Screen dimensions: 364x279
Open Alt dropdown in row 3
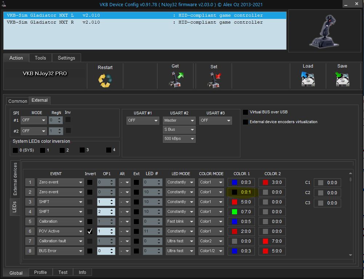[124, 202]
